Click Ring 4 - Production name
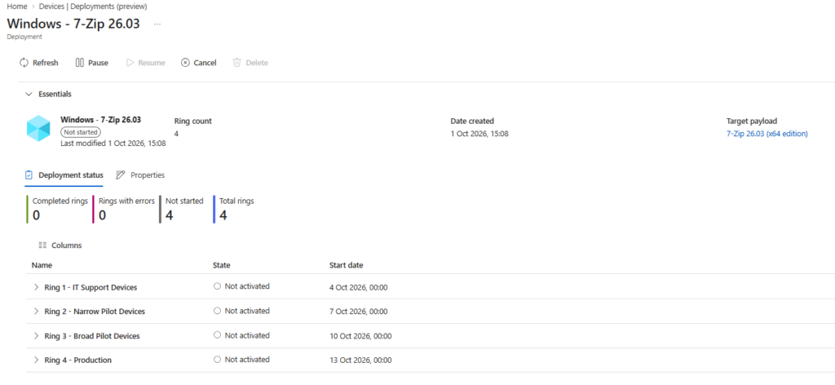835x385 pixels. 77,360
